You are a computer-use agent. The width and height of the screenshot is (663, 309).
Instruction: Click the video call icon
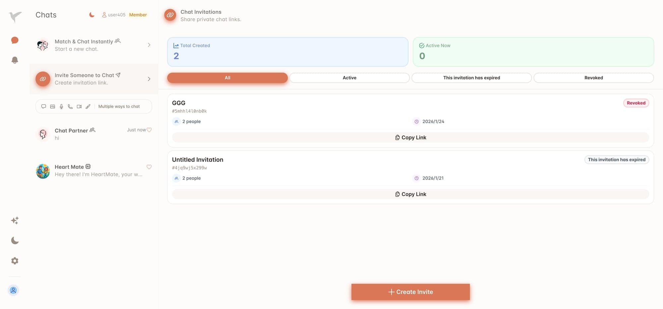pyautogui.click(x=79, y=106)
